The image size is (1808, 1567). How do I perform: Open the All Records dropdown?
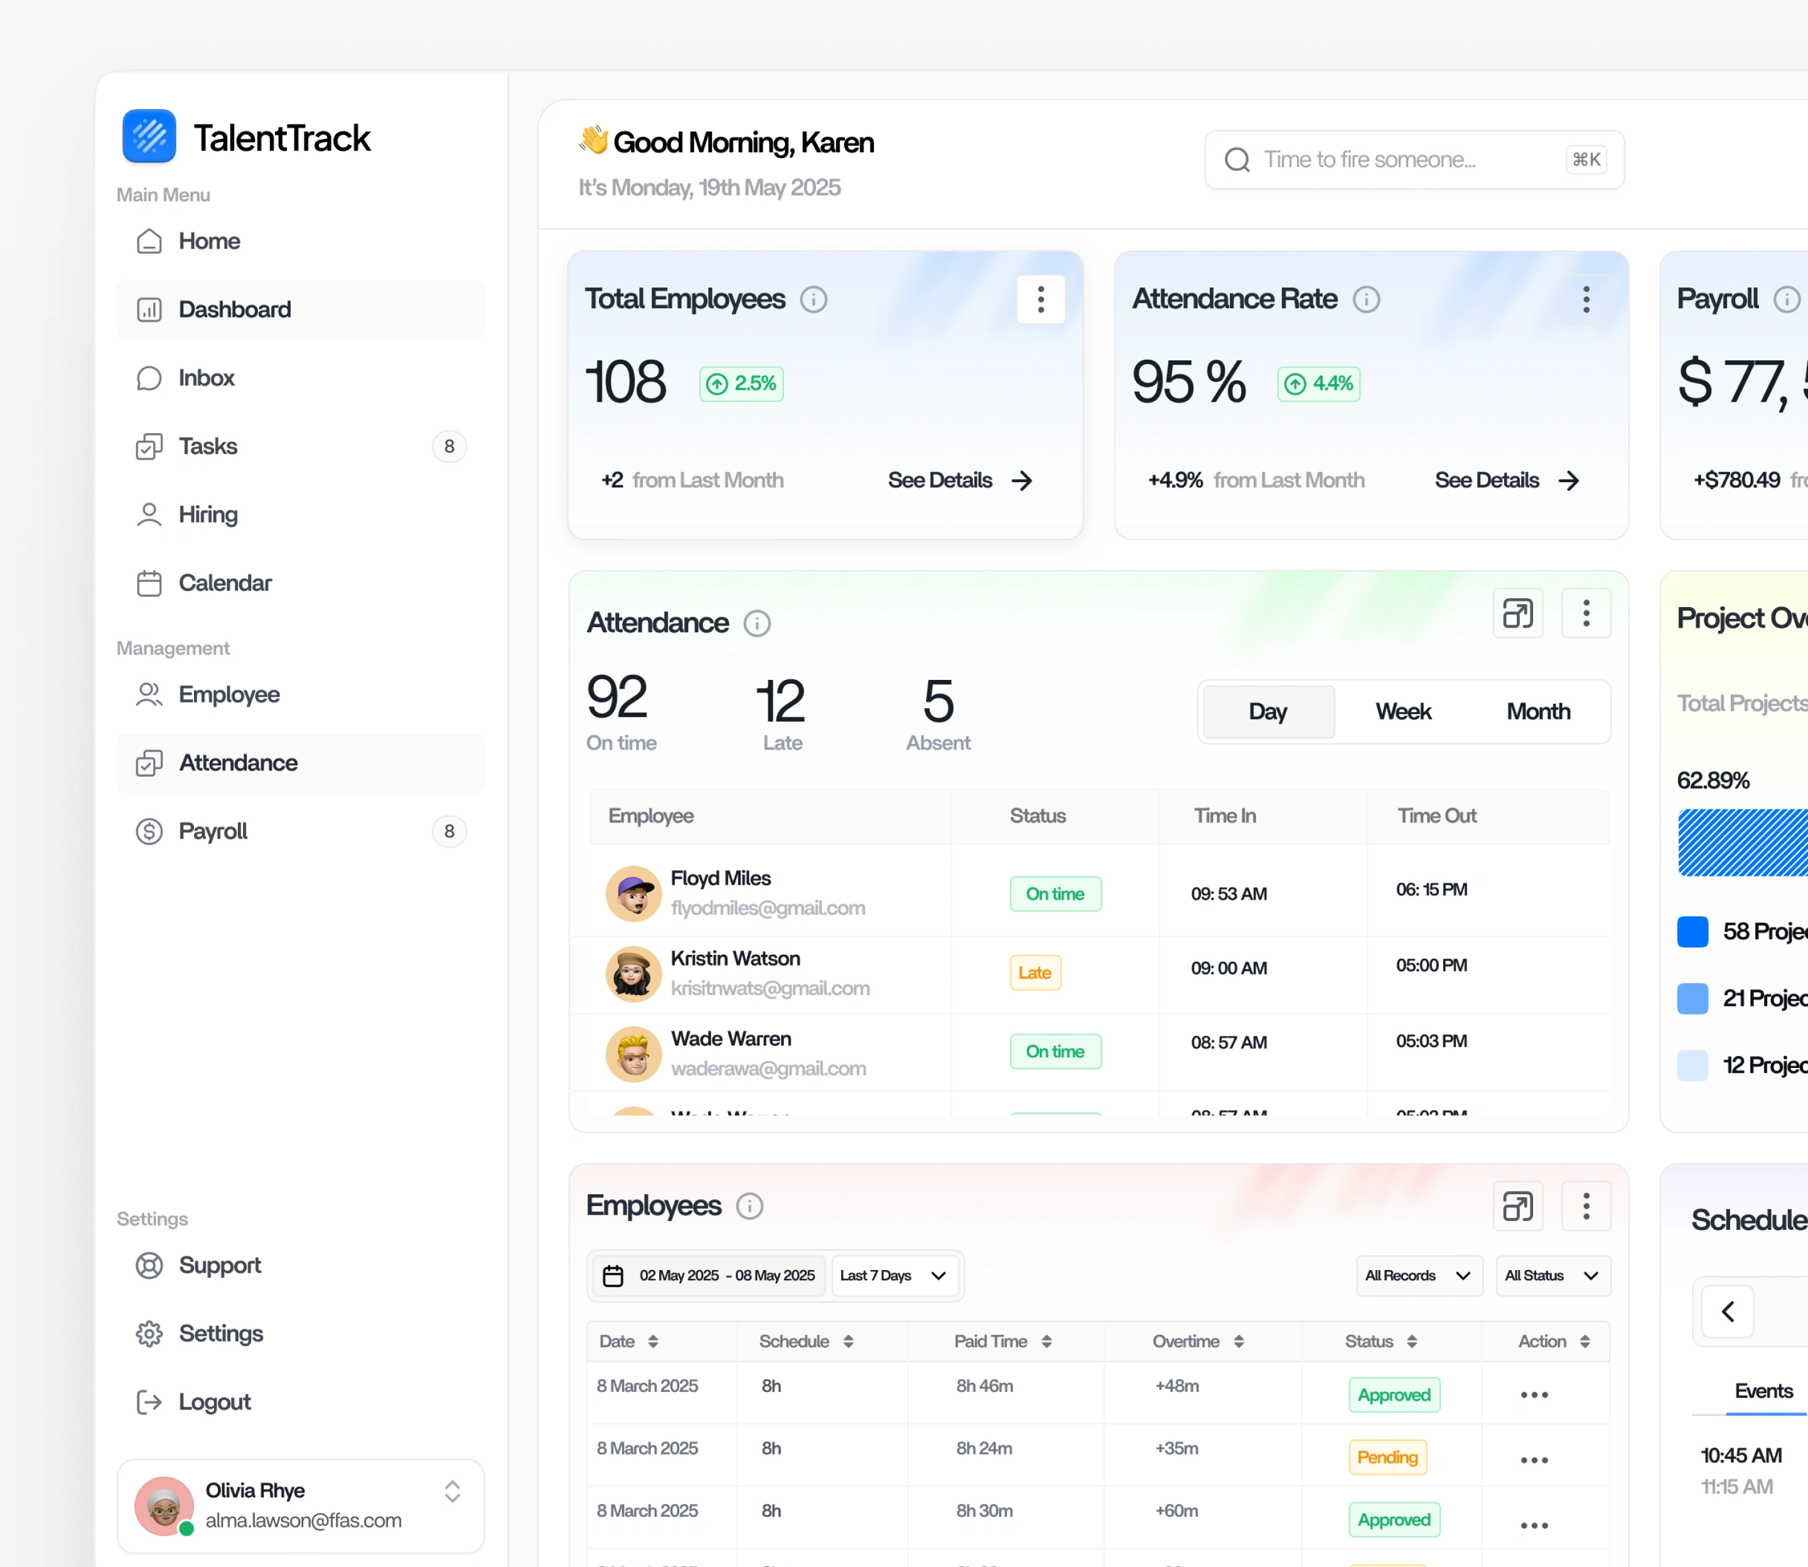1419,1276
